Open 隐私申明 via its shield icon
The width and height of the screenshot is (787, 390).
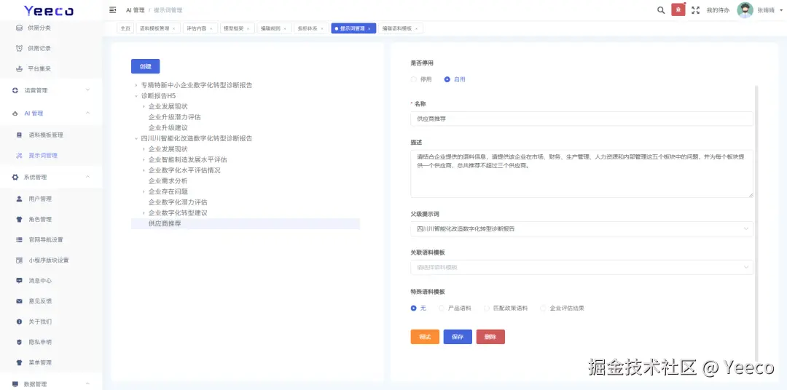point(19,342)
